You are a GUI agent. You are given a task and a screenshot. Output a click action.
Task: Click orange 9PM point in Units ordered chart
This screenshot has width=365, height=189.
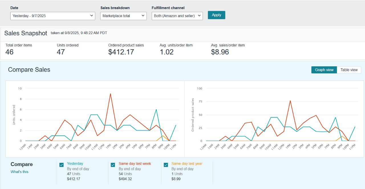pos(163,135)
